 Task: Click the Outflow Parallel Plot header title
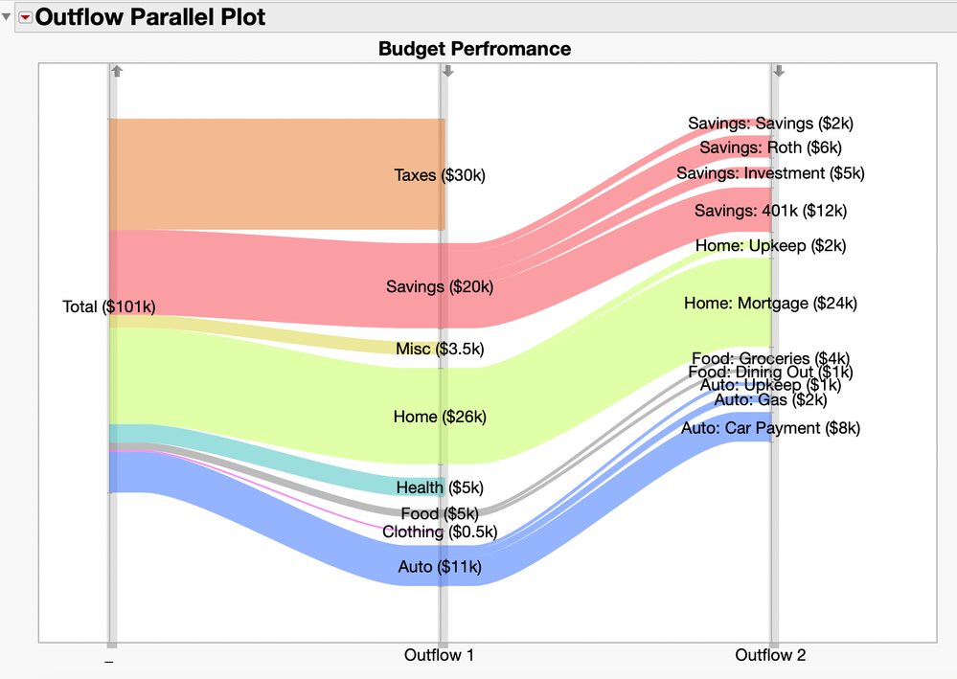tap(150, 17)
